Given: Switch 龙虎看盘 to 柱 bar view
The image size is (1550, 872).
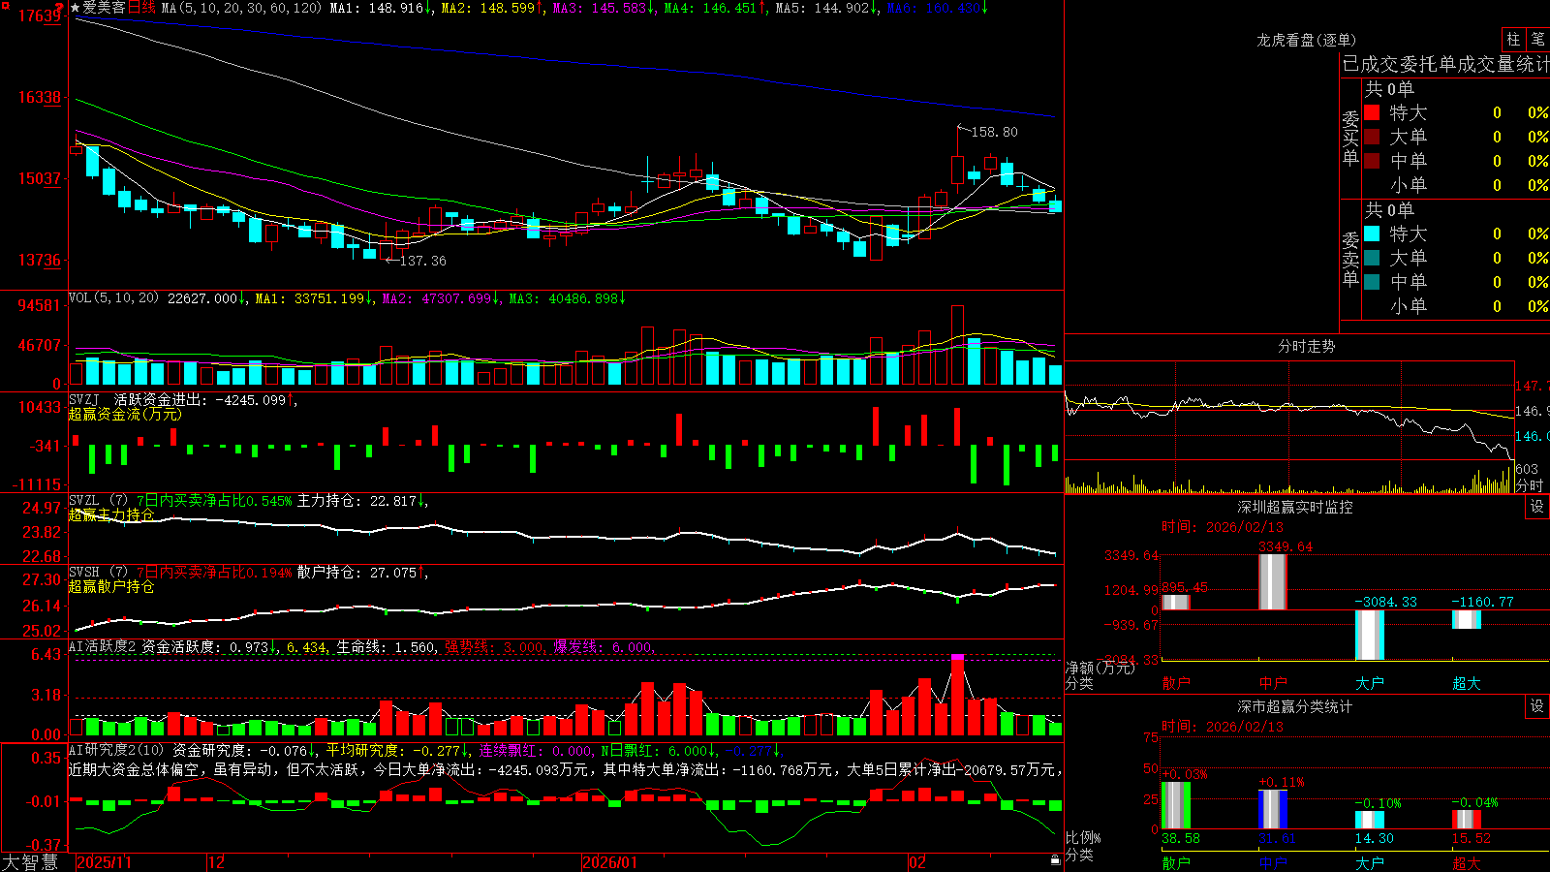Looking at the screenshot, I should point(1513,40).
